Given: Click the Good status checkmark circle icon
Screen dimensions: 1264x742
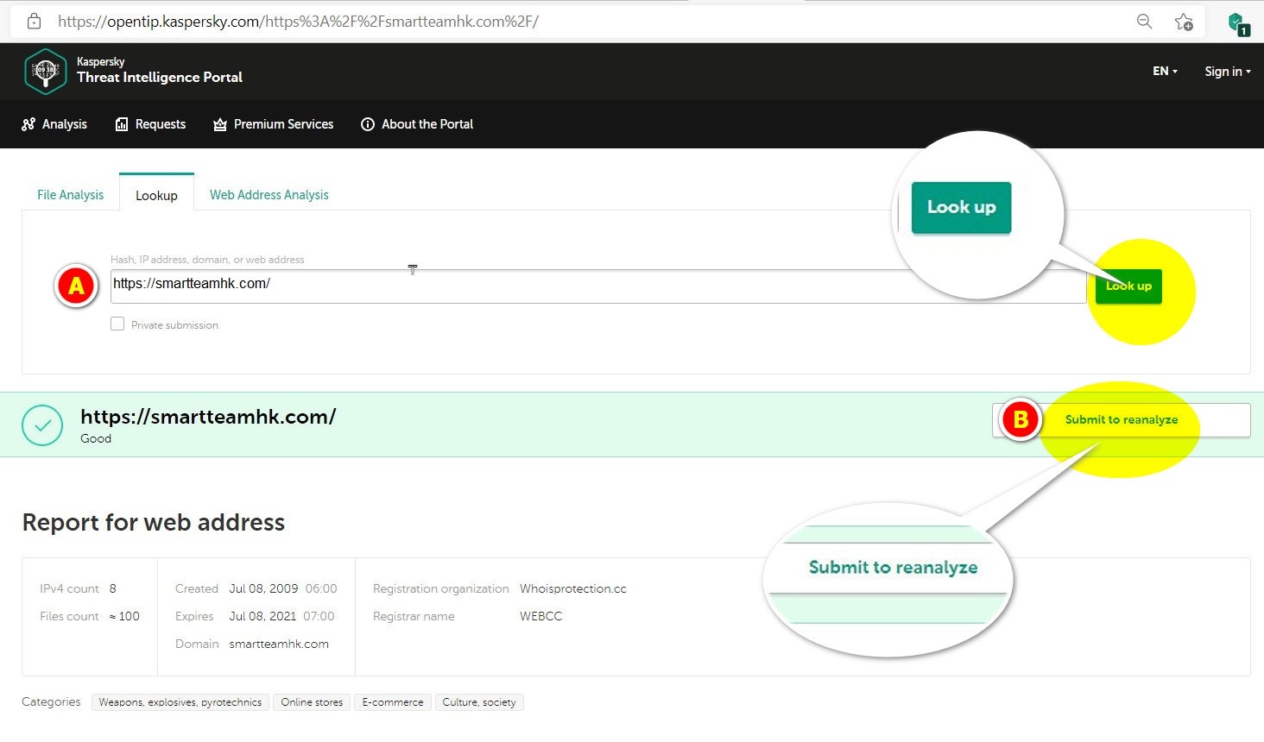Looking at the screenshot, I should tap(42, 425).
